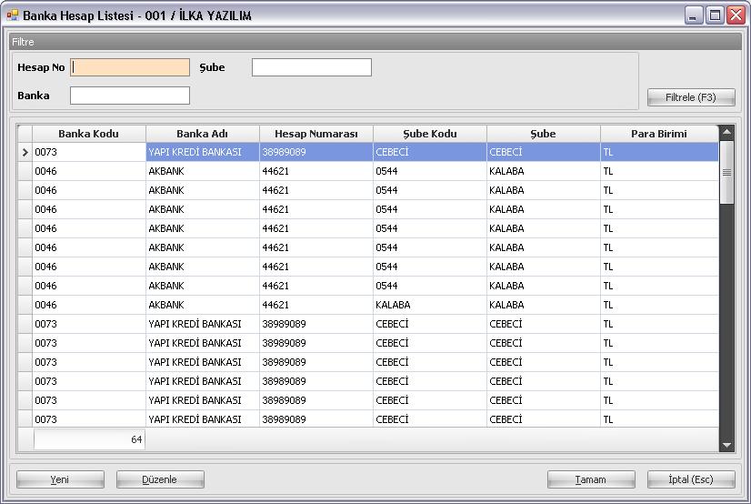Minimize the Banka Hesap Listesi window
751x504 pixels.
693,15
